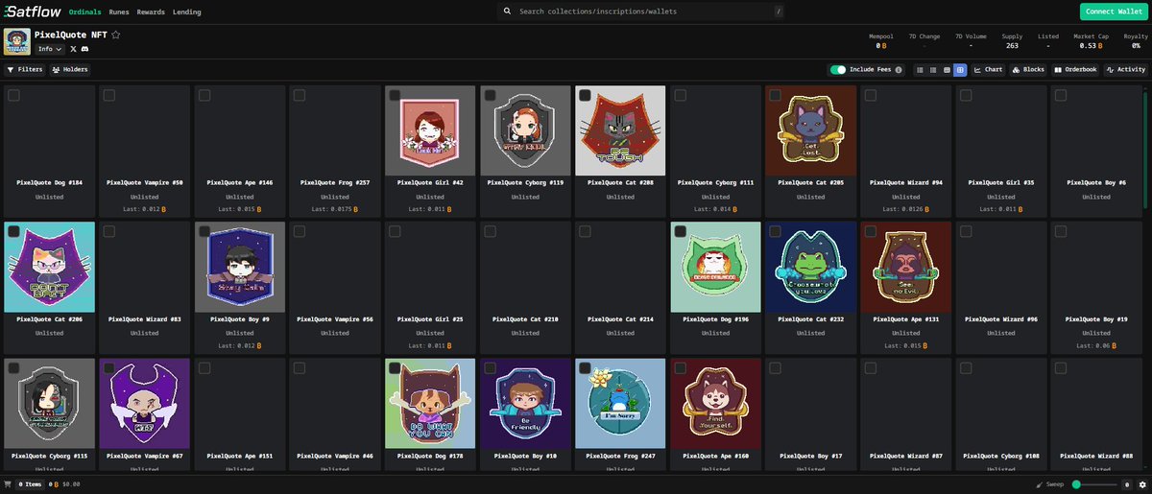Open PixelQuote Ape #160 thumbnail

(715, 404)
